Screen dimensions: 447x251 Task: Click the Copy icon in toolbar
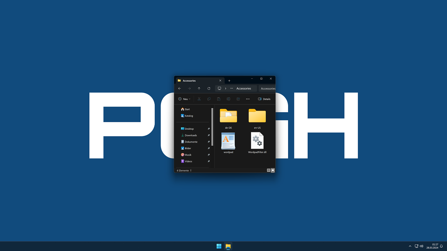(209, 99)
